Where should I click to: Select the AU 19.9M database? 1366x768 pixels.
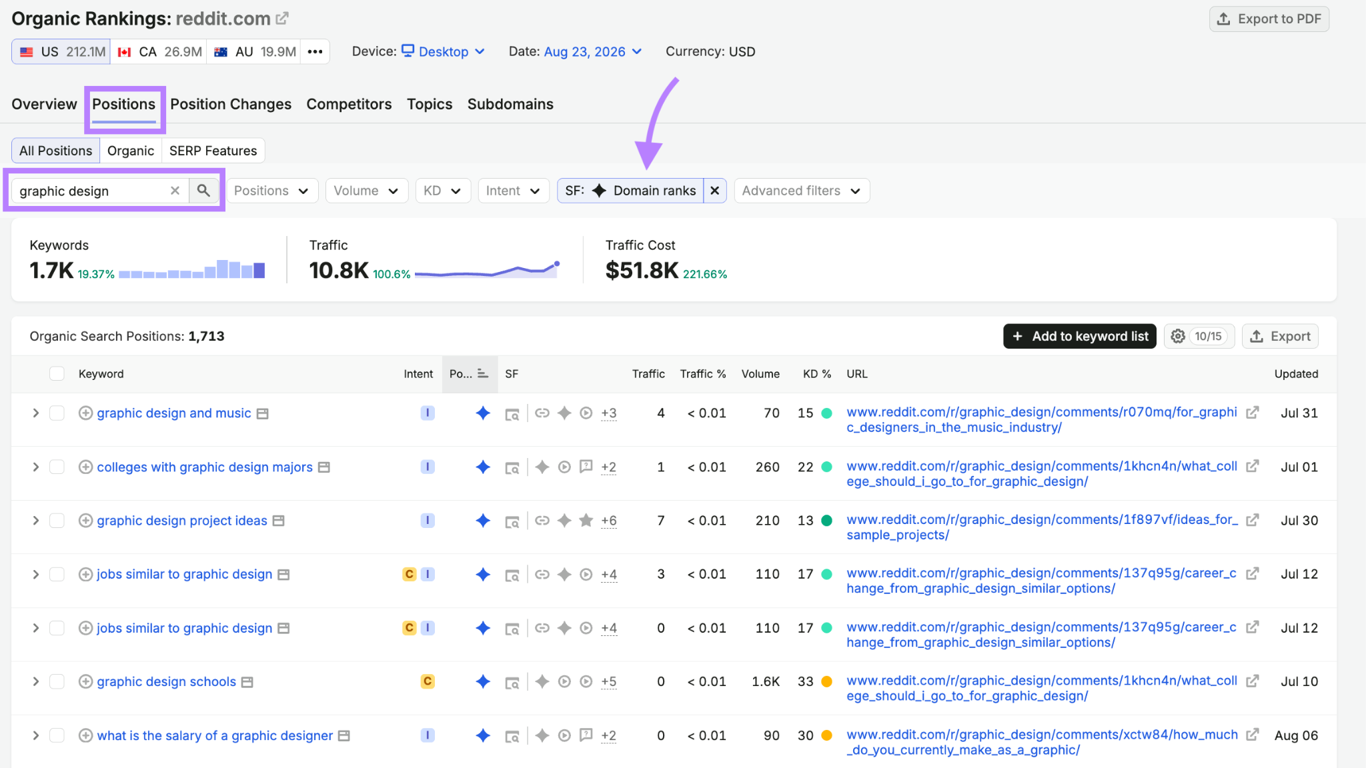coord(255,52)
